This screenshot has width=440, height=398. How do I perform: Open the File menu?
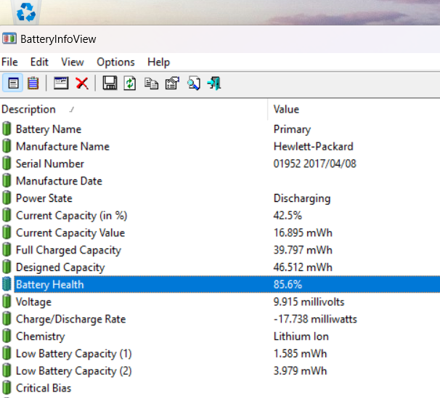(9, 62)
